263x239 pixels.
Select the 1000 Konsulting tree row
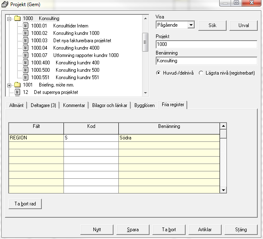41,18
